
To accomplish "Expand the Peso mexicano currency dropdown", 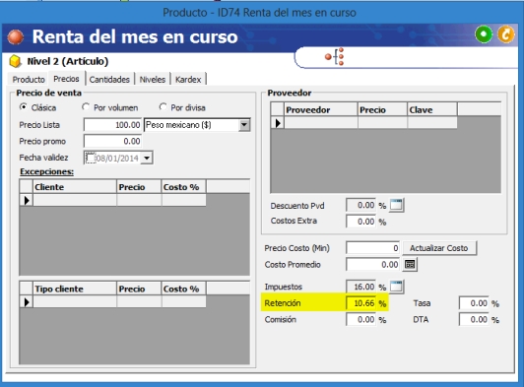I will click(244, 125).
